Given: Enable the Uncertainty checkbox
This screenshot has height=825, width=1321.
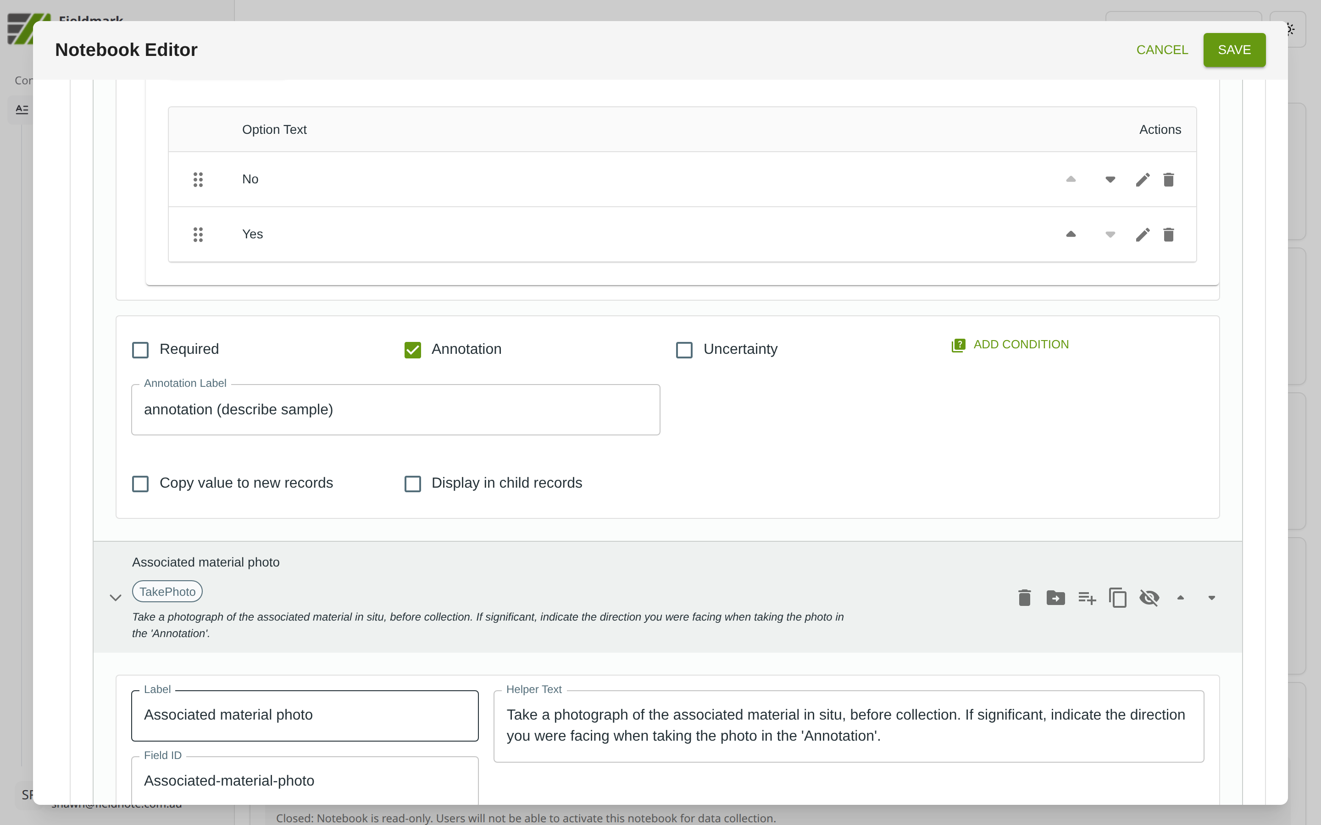Looking at the screenshot, I should pyautogui.click(x=684, y=350).
